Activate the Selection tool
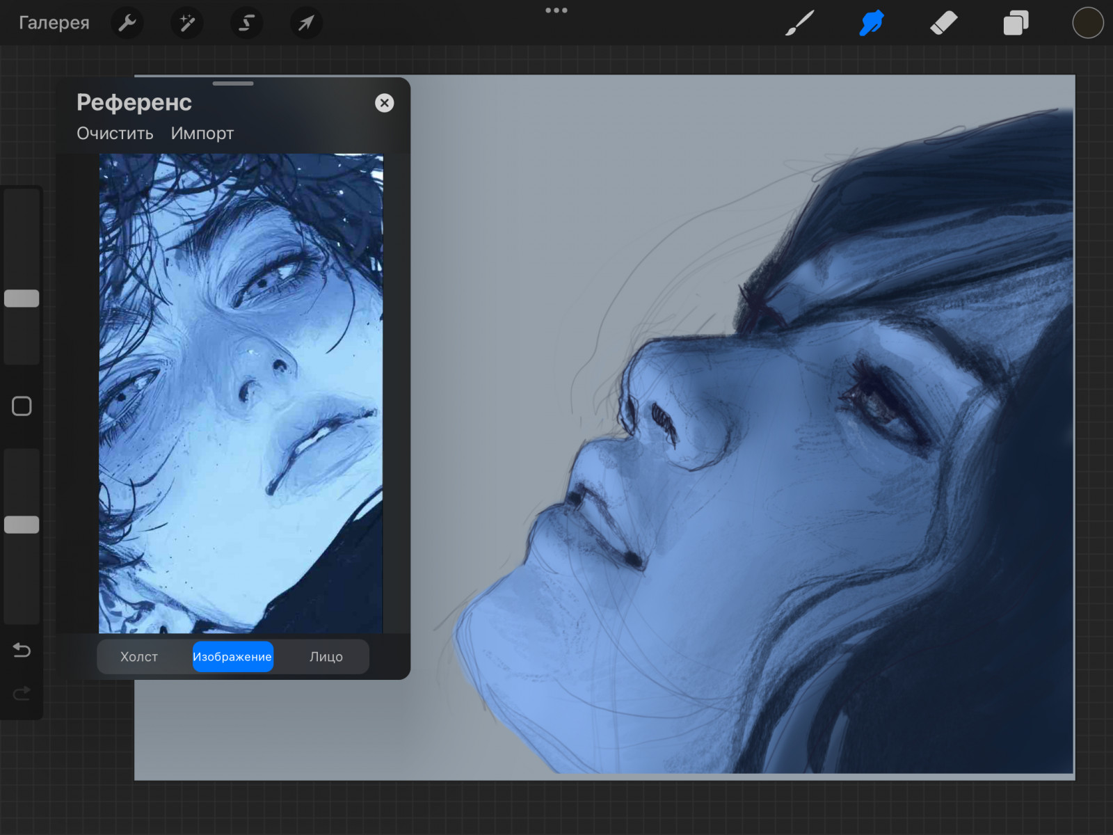This screenshot has width=1113, height=835. pyautogui.click(x=246, y=23)
